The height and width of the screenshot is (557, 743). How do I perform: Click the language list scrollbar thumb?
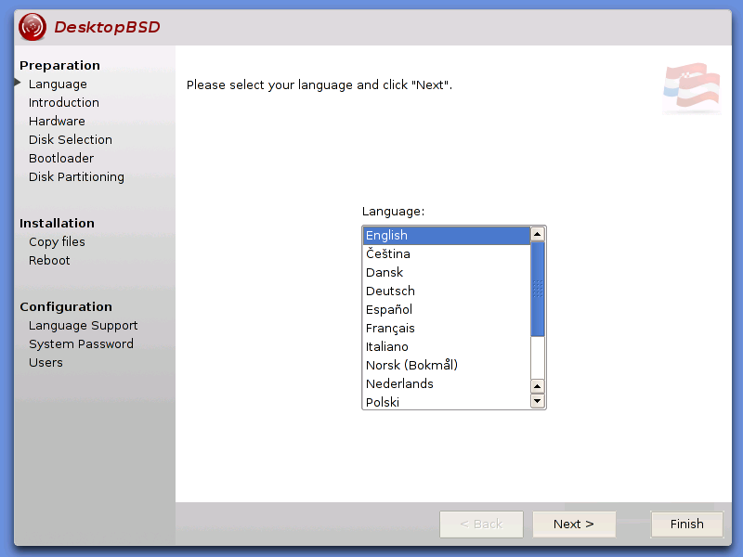click(538, 289)
